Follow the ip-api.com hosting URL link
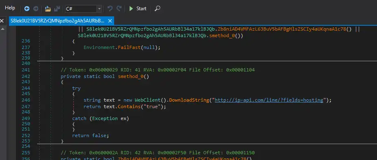The height and width of the screenshot is (160, 377). 269,100
